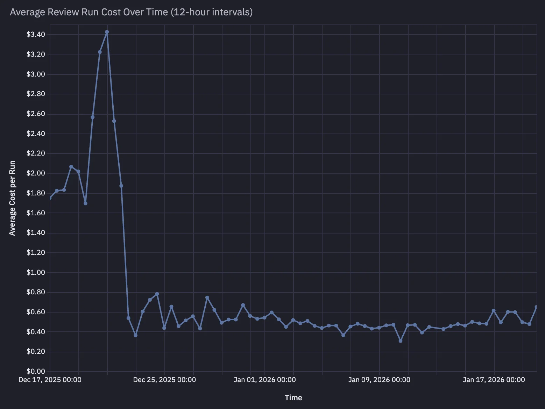Viewport: 545px width, 409px height.
Task: Select the $1.70 dip point before the spike
Action: tap(85, 203)
